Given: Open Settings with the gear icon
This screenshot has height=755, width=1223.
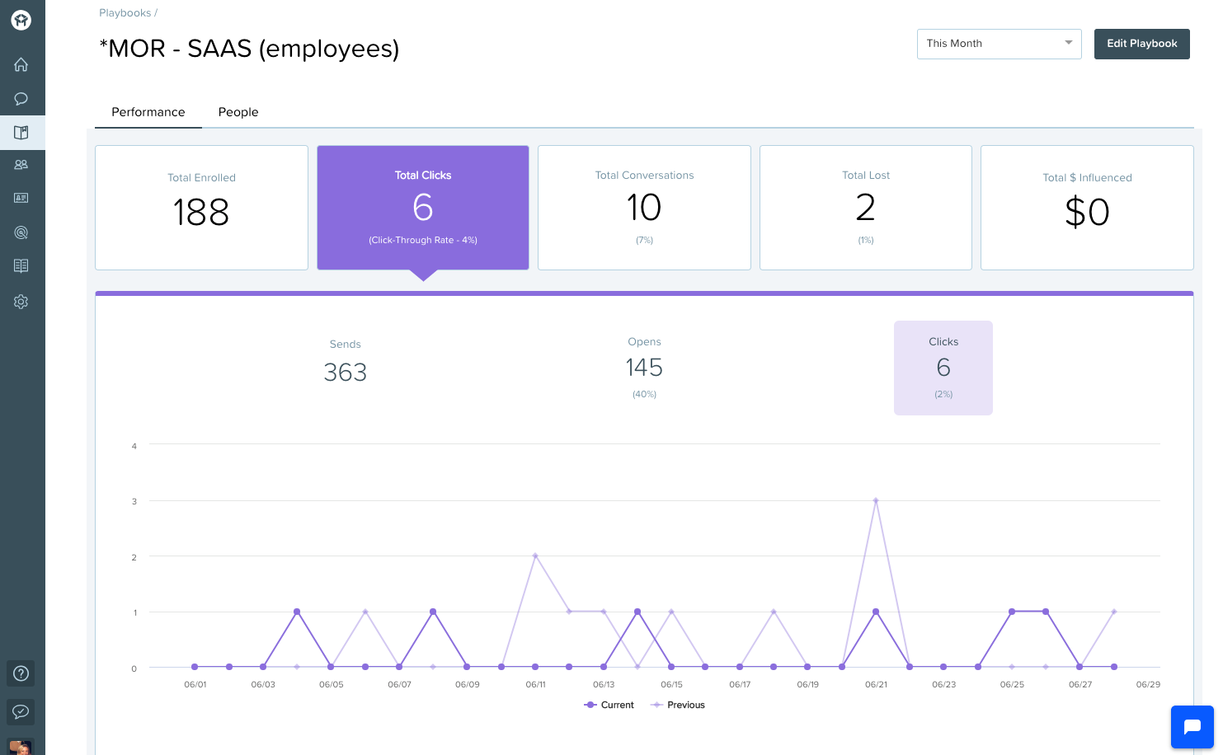Looking at the screenshot, I should [x=21, y=302].
